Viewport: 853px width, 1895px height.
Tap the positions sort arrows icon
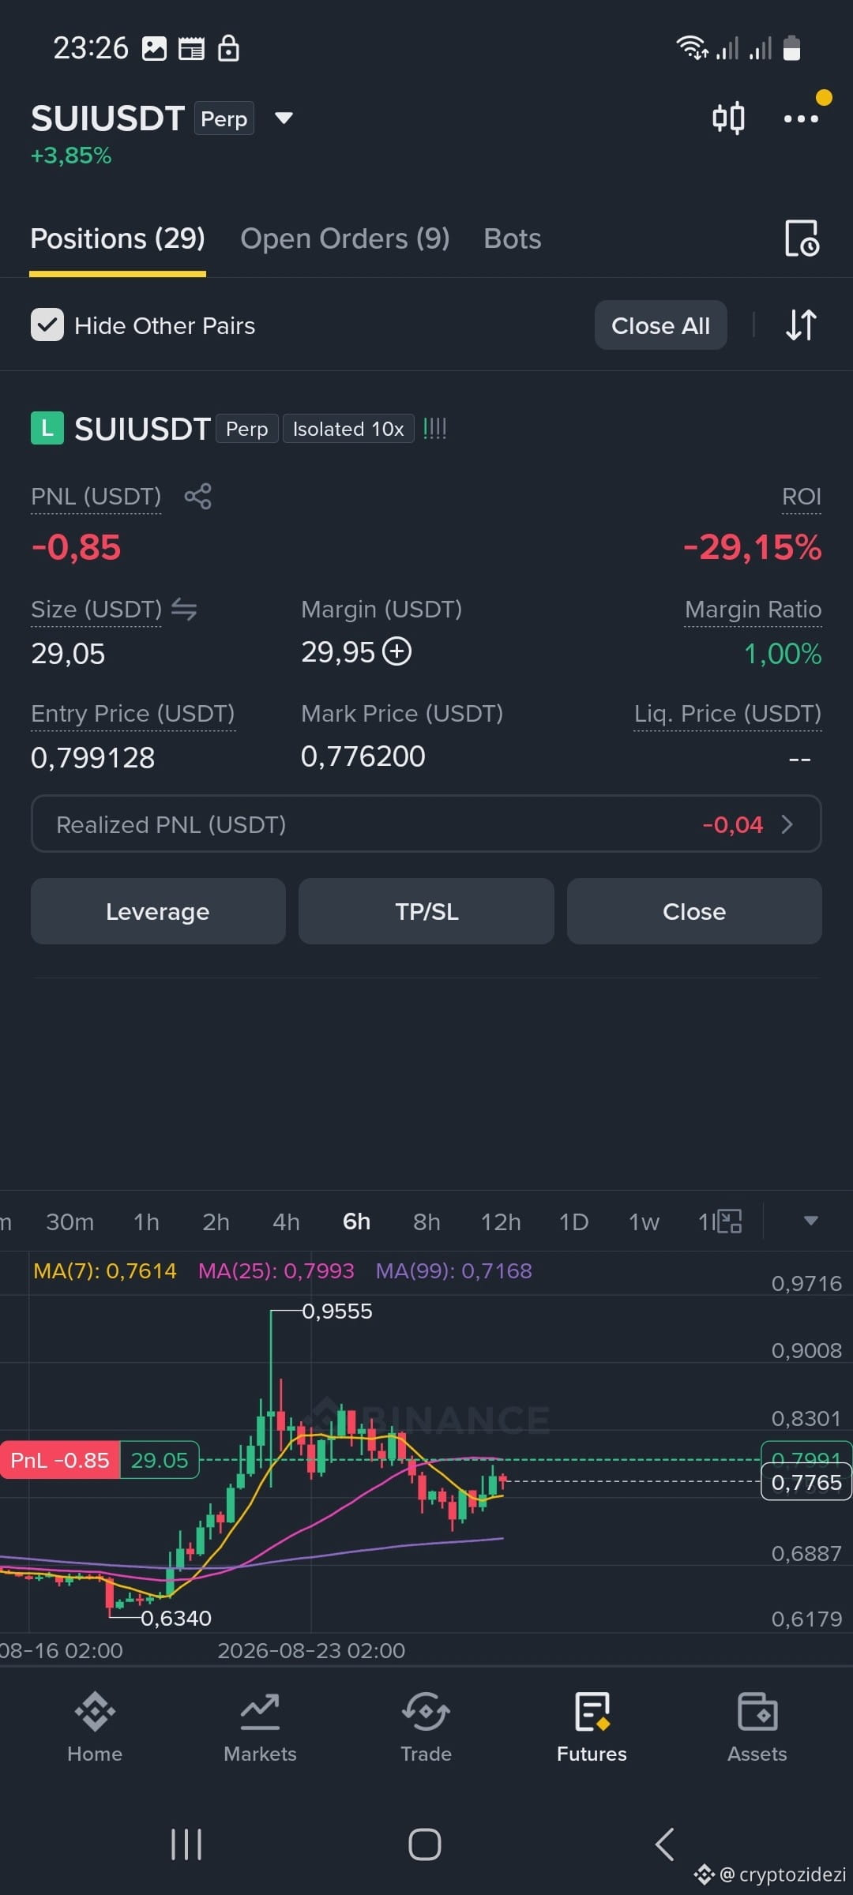coord(801,325)
